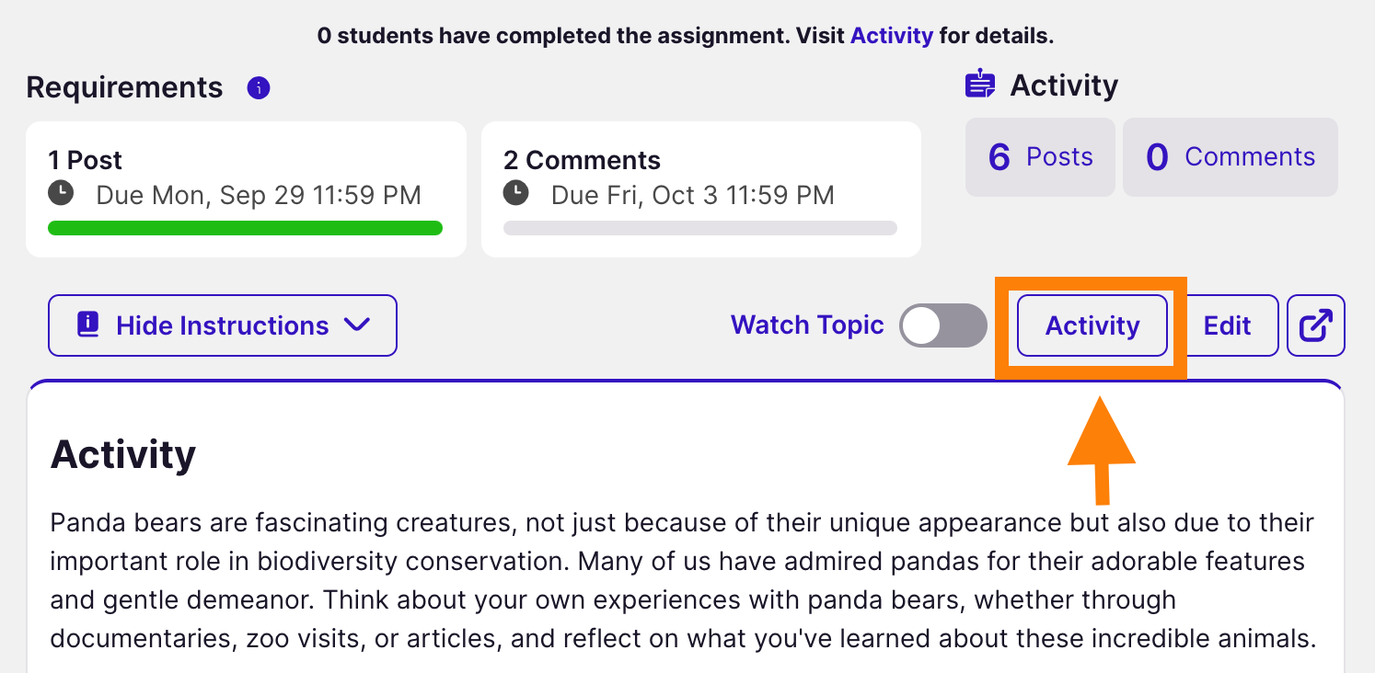This screenshot has width=1375, height=673.
Task: Open the 0 Comments activity tab
Action: (x=1230, y=157)
